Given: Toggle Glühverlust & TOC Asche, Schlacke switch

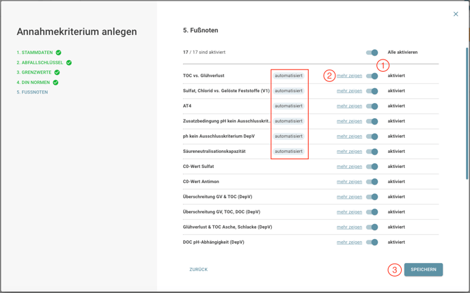Looking at the screenshot, I should pos(372,227).
